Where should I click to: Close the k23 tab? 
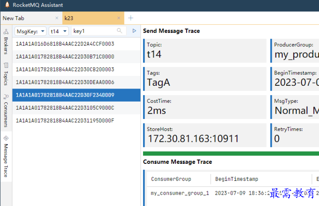[x=119, y=18]
